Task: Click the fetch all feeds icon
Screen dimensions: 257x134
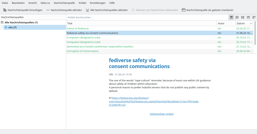Action: tap(87, 10)
